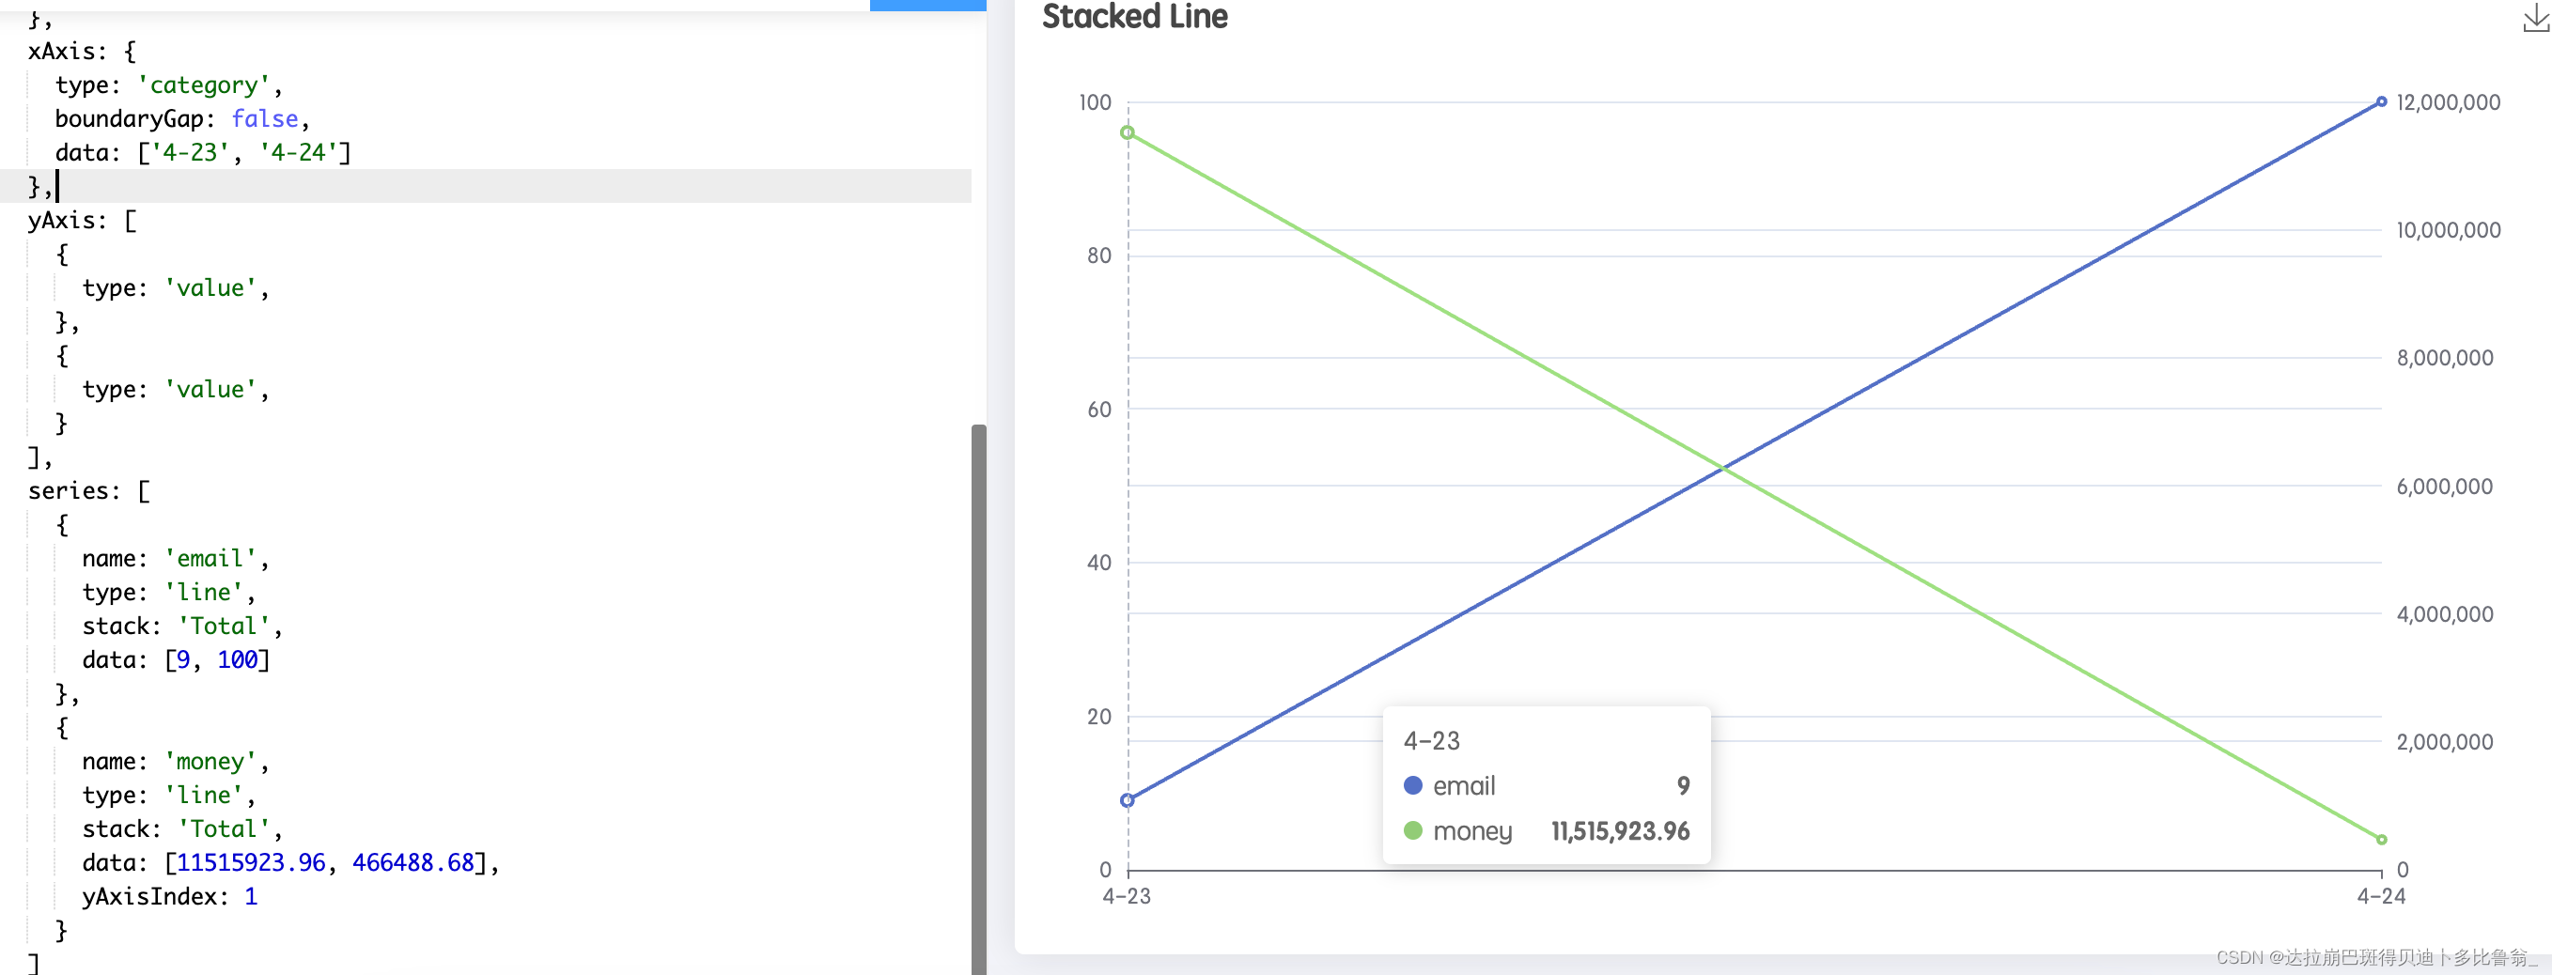Click the blue email legend dot in tooltip
This screenshot has height=975, width=2552.
coord(1413,786)
